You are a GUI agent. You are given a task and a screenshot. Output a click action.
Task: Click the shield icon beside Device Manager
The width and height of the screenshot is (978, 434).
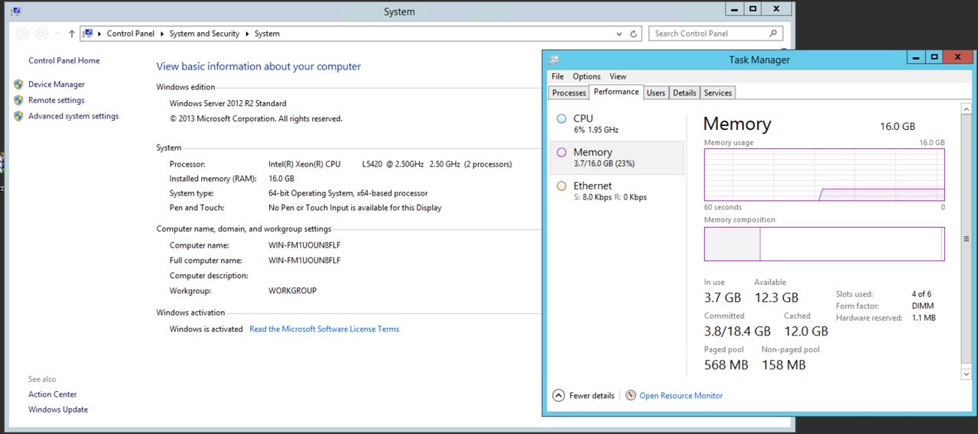(x=18, y=84)
